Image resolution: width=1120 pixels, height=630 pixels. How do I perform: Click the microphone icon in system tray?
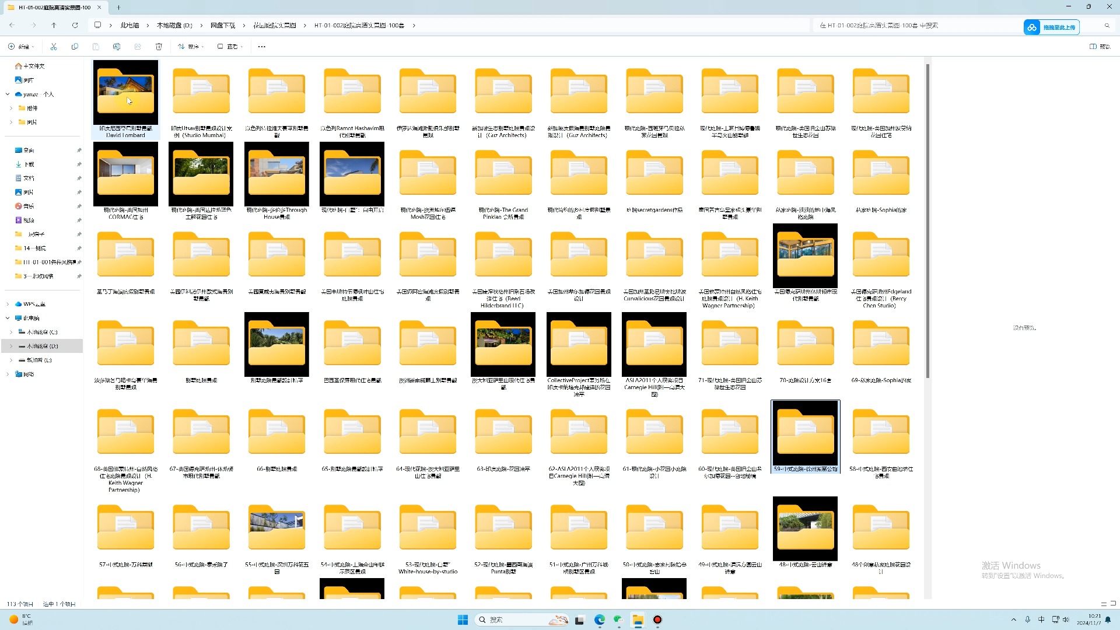(1028, 619)
